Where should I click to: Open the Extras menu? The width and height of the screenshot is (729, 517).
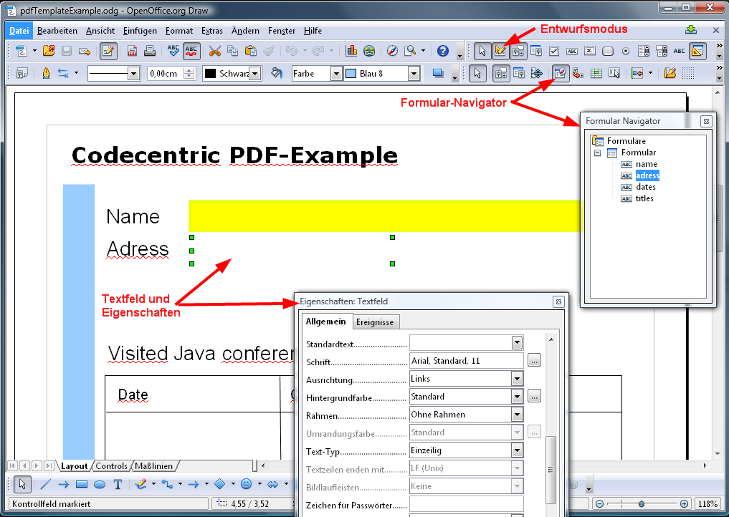tap(212, 31)
